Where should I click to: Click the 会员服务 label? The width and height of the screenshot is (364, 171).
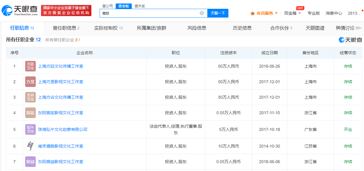click(x=265, y=13)
